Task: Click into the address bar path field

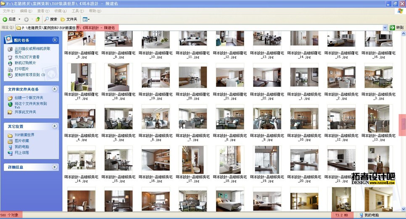Action: pyautogui.click(x=199, y=27)
